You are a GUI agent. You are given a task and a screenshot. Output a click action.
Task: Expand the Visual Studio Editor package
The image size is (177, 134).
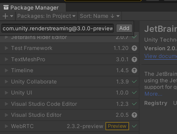click(7, 115)
